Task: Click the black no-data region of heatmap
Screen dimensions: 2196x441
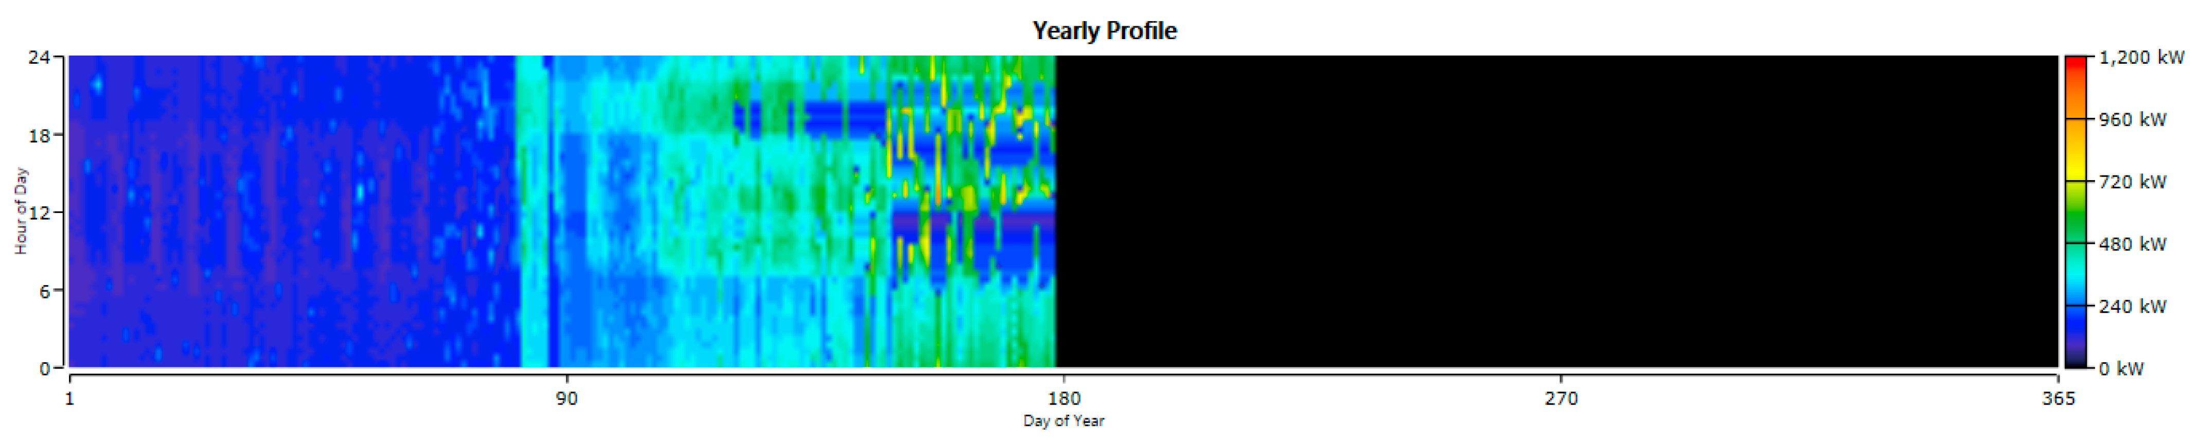Action: point(1556,211)
